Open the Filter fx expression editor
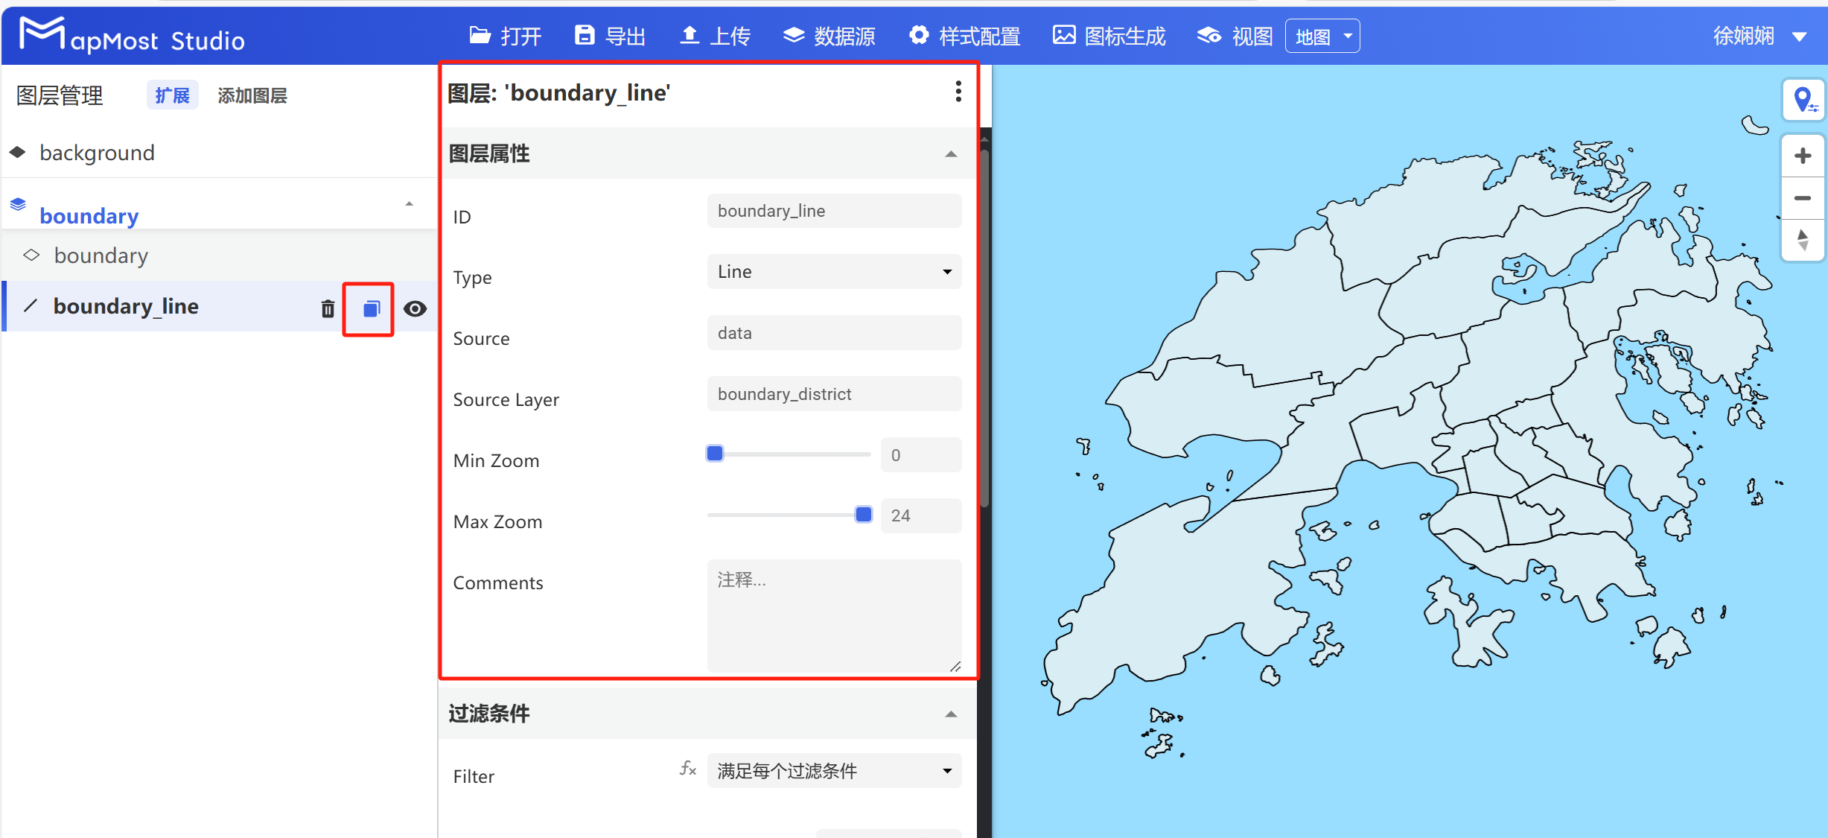This screenshot has height=838, width=1828. tap(687, 769)
